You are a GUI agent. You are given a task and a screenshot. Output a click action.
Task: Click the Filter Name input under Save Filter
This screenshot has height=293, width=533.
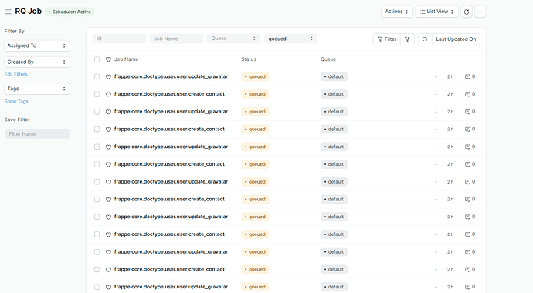(37, 134)
